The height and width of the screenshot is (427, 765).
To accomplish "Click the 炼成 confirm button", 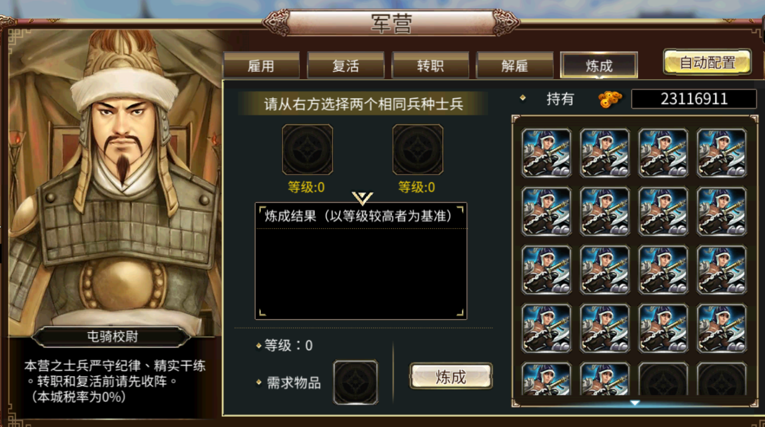I will (x=451, y=377).
